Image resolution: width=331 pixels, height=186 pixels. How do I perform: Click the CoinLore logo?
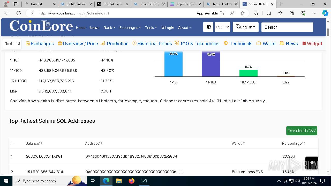coord(41,26)
